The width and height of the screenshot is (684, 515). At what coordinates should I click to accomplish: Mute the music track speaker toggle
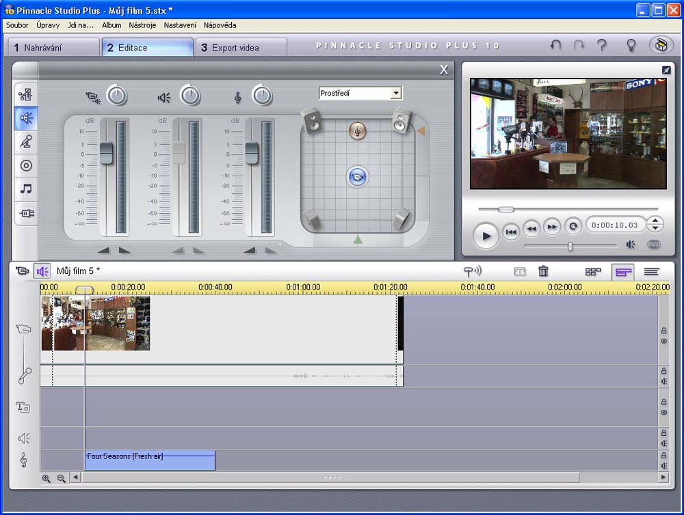point(663,465)
